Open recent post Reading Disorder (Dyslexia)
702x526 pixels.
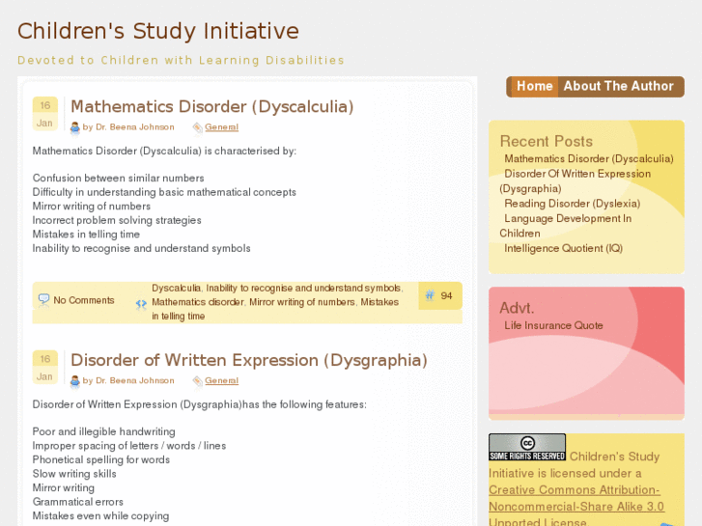(x=573, y=204)
